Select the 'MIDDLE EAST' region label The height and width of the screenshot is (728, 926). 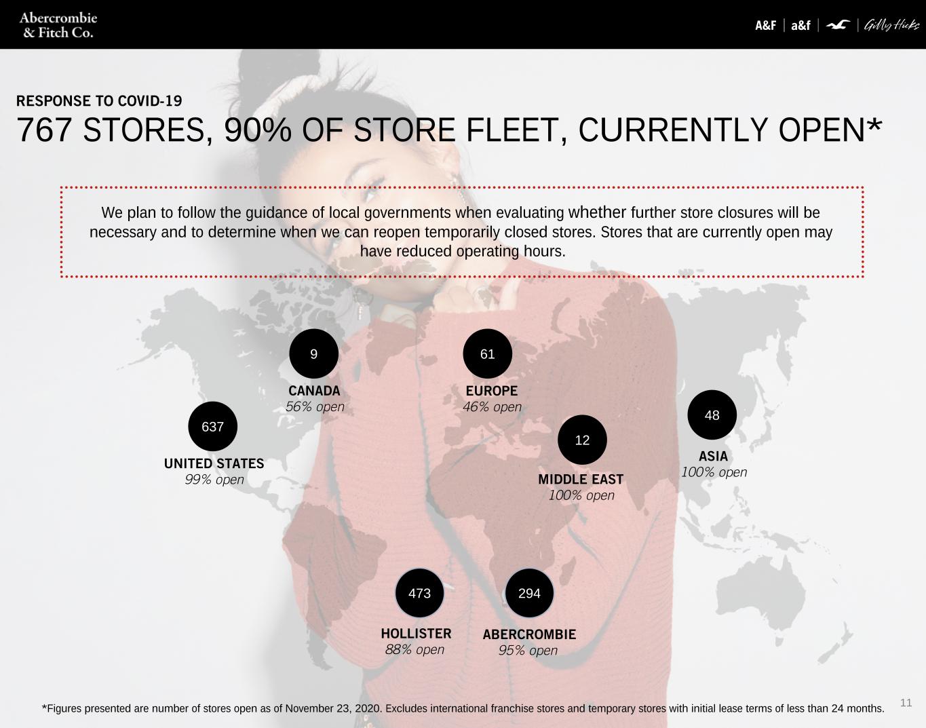click(581, 479)
